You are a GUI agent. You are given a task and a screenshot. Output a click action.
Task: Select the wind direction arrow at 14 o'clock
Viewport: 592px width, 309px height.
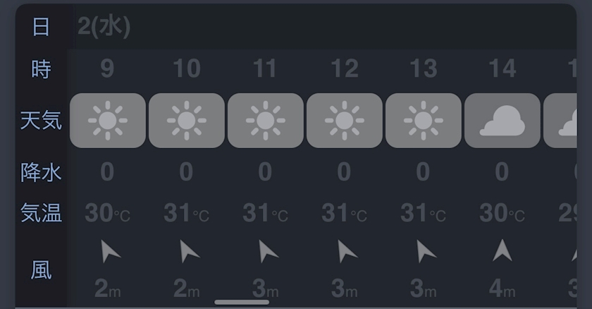[502, 250]
